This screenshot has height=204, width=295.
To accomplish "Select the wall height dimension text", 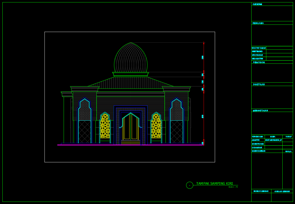I will pyautogui.click(x=203, y=116).
